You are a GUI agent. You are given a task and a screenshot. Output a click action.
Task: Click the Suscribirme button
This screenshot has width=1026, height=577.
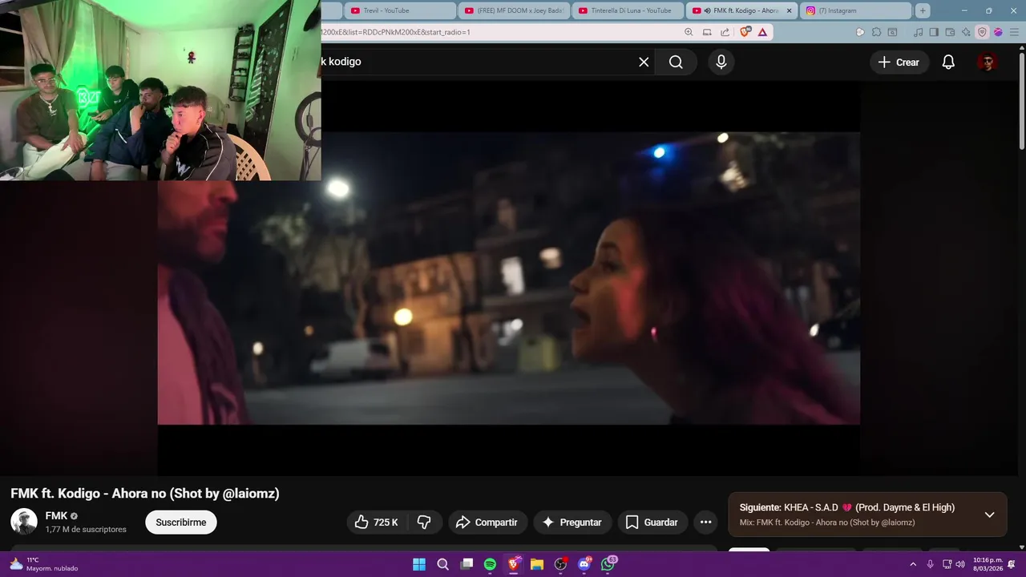point(181,523)
